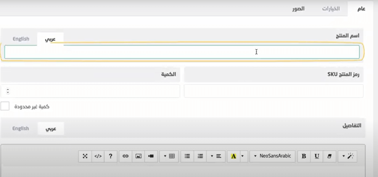Select عربي tab for التفاصيل
Screen dimensions: 378x177
pyautogui.click(x=51, y=129)
